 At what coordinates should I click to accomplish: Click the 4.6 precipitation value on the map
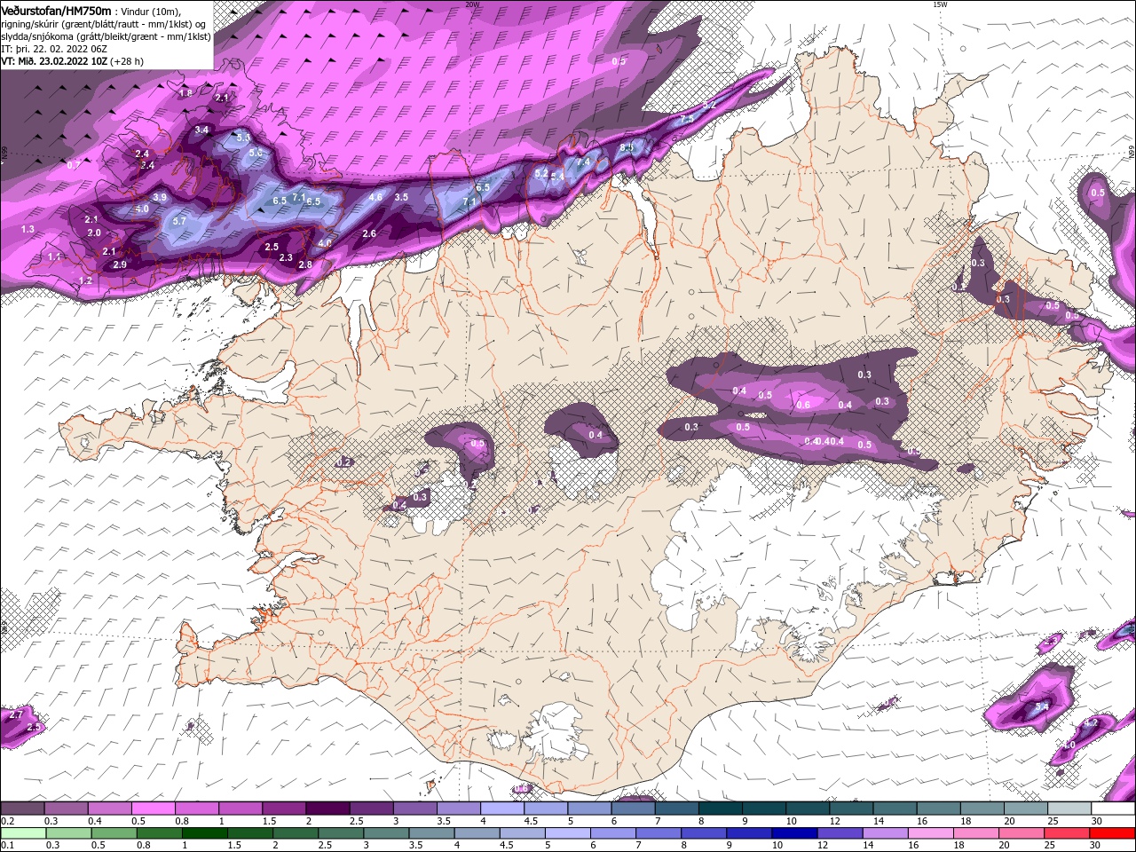tap(375, 197)
